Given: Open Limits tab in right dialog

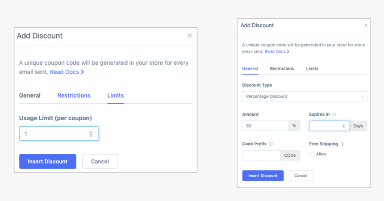Looking at the screenshot, I should (312, 69).
